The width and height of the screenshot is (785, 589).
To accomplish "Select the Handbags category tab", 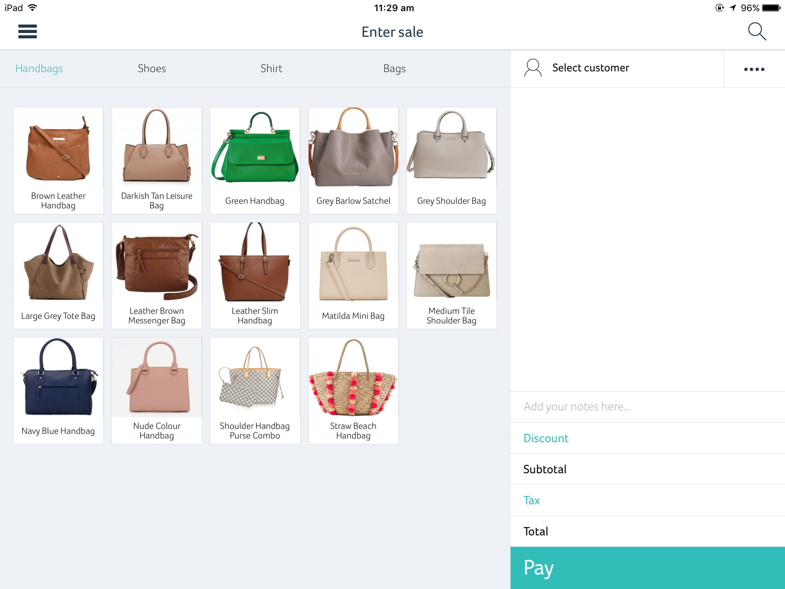I will (39, 69).
